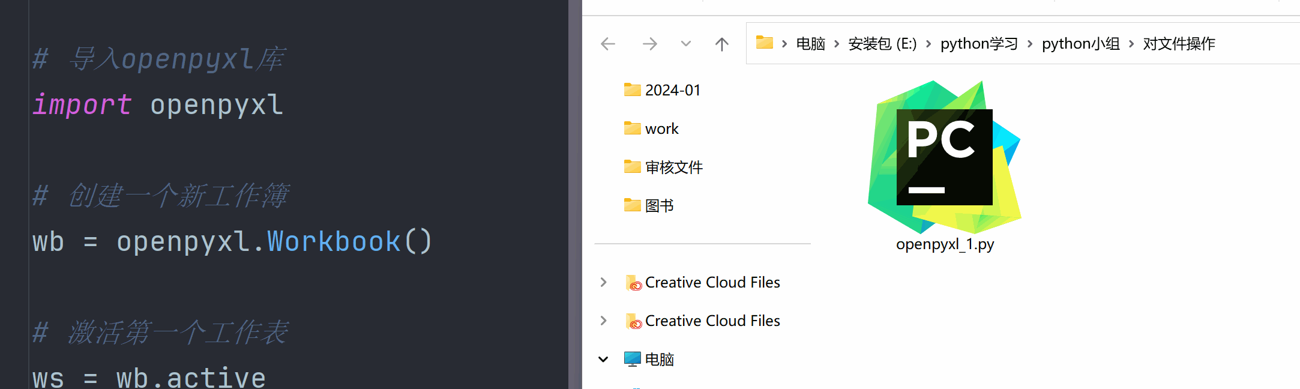Select 对文件操作 breadcrumb segment
Image resolution: width=1300 pixels, height=389 pixels.
tap(1179, 44)
